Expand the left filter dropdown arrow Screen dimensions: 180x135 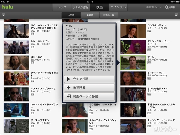pos(4,15)
